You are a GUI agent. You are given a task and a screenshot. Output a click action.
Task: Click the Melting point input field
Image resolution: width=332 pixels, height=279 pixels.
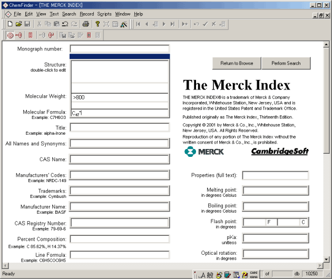(276, 191)
